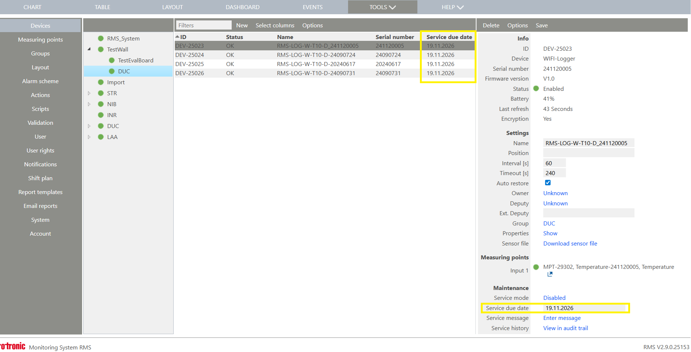Open the Download sensor file link
Image resolution: width=691 pixels, height=352 pixels.
(570, 243)
